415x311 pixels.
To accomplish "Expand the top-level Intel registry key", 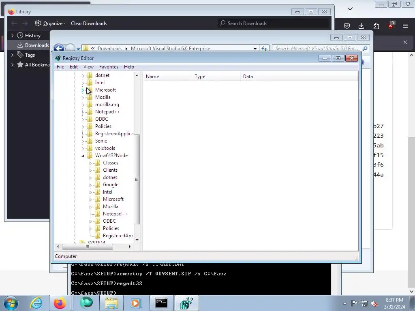I will pyautogui.click(x=83, y=83).
